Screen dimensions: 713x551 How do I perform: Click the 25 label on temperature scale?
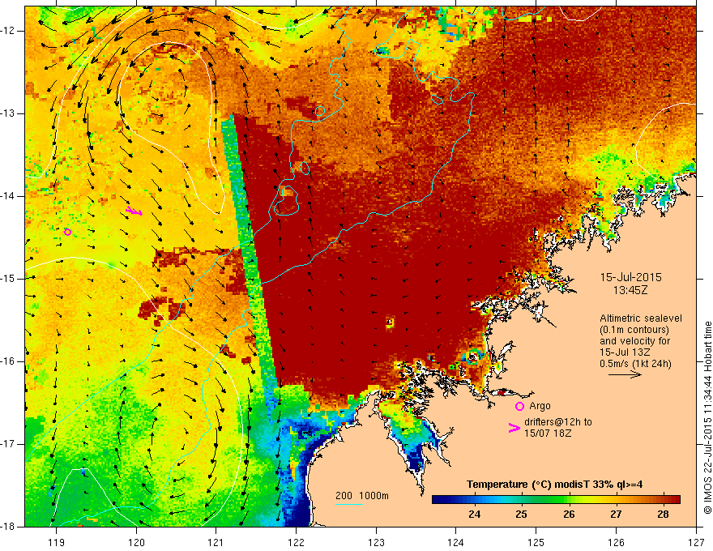522,515
